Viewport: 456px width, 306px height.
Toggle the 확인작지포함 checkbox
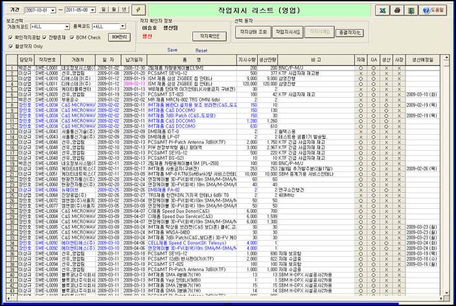coord(11,38)
